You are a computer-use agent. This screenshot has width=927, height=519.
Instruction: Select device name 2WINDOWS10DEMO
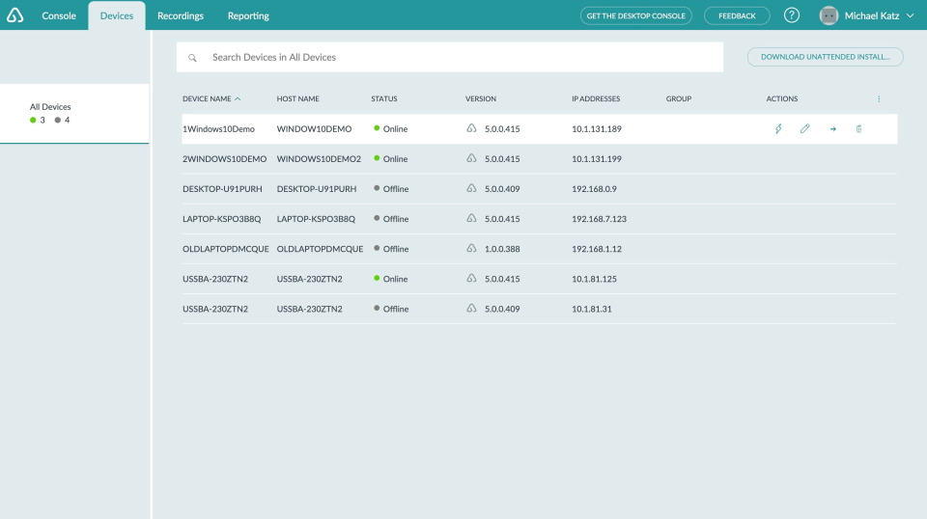[224, 159]
